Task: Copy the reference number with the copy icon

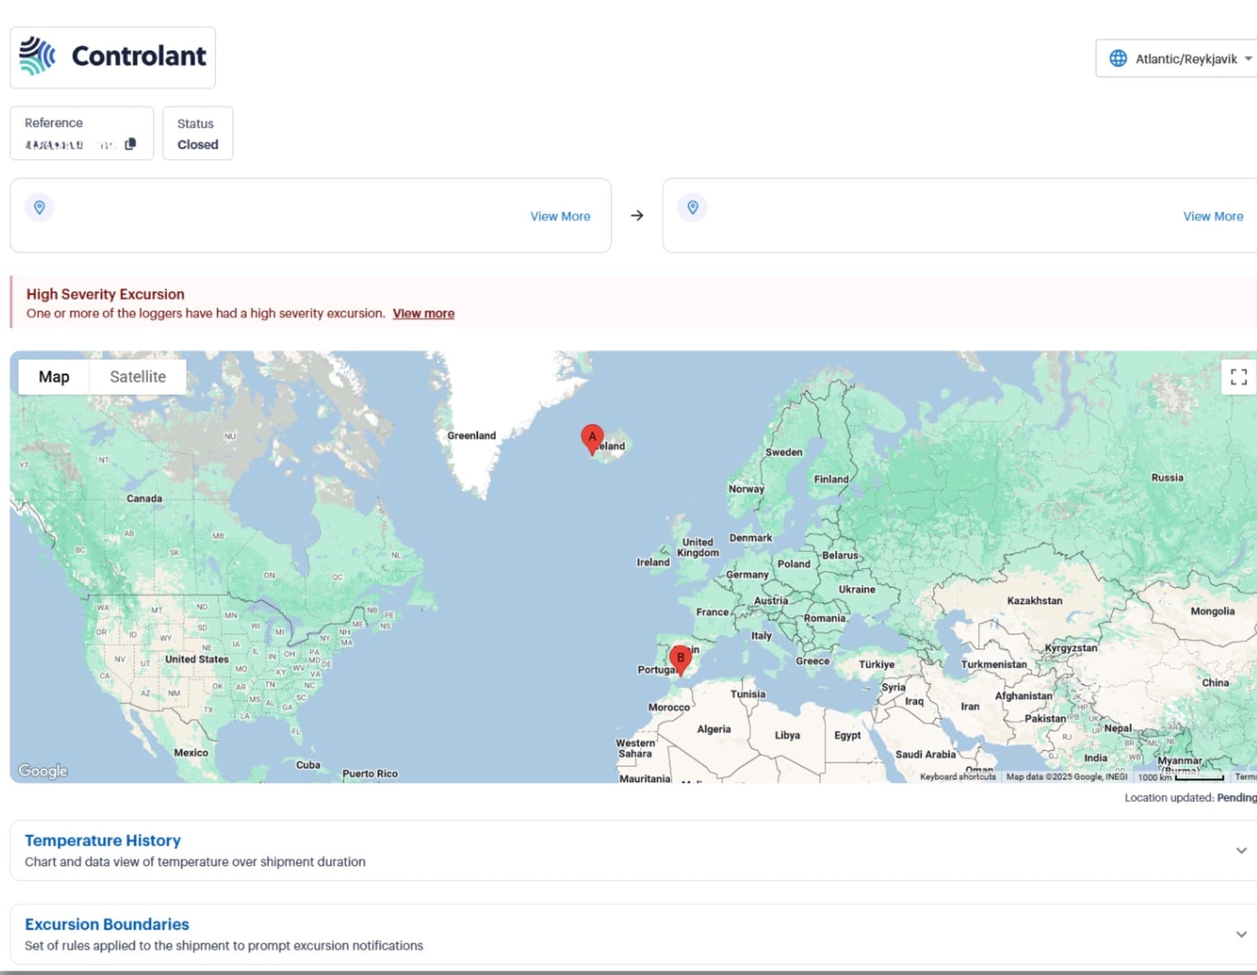Action: pos(130,144)
